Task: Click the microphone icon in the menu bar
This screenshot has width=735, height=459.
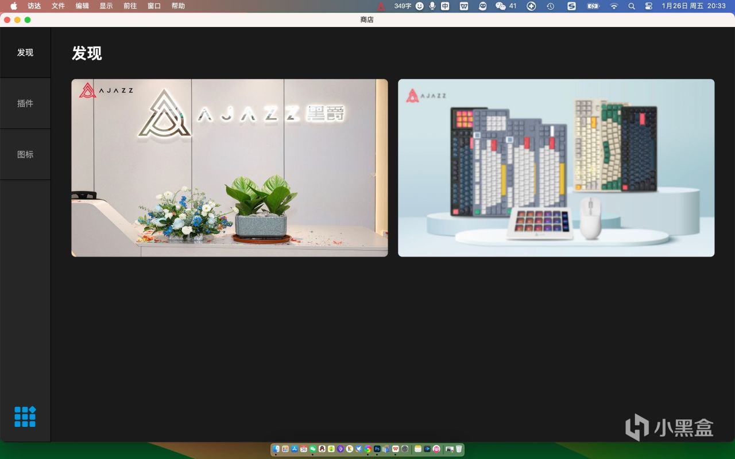Action: click(x=432, y=6)
